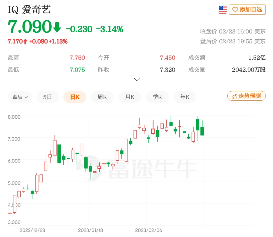273x237 pixels.
Task: Open the 走势预测 trend forecast
Action: coord(246,96)
